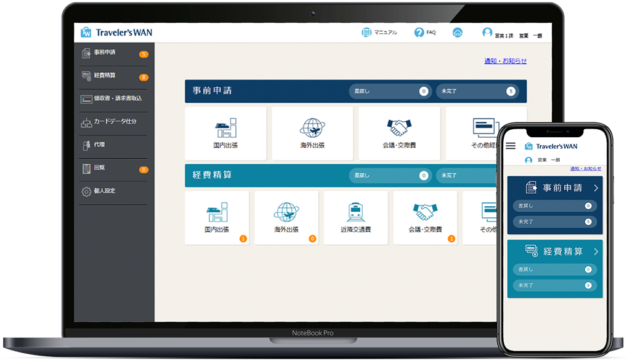Click 差戻し button in 経費精算 header on laptop
This screenshot has height=363, width=627.
(389, 175)
